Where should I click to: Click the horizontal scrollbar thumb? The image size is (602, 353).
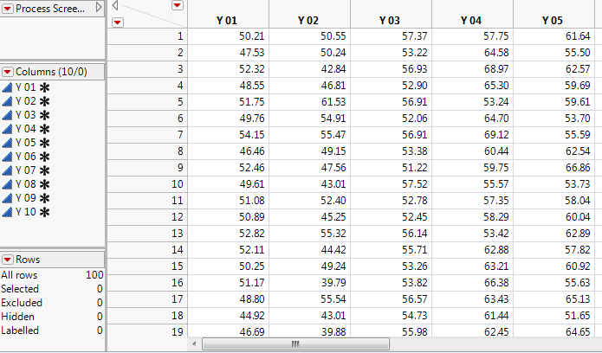[x=295, y=343]
